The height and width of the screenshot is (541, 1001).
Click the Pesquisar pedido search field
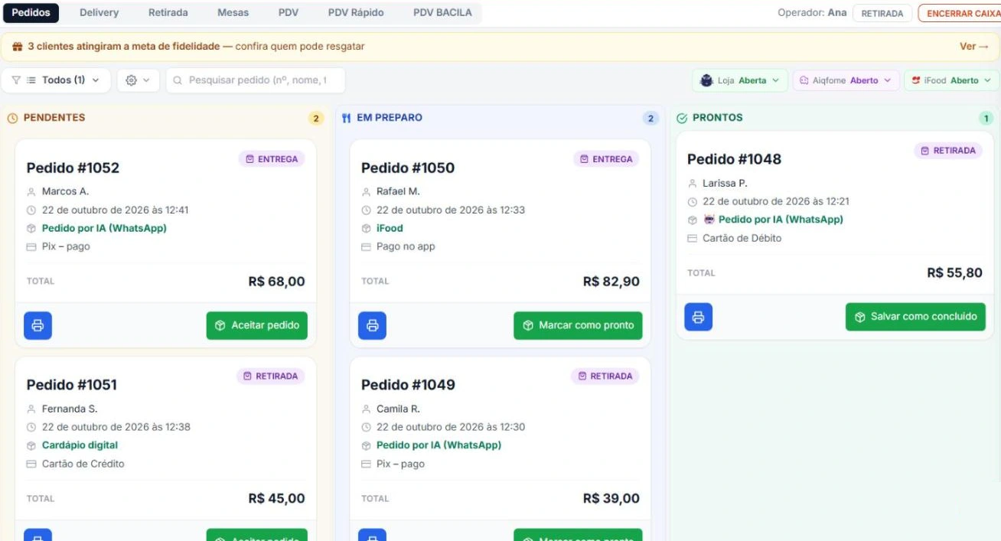point(256,80)
